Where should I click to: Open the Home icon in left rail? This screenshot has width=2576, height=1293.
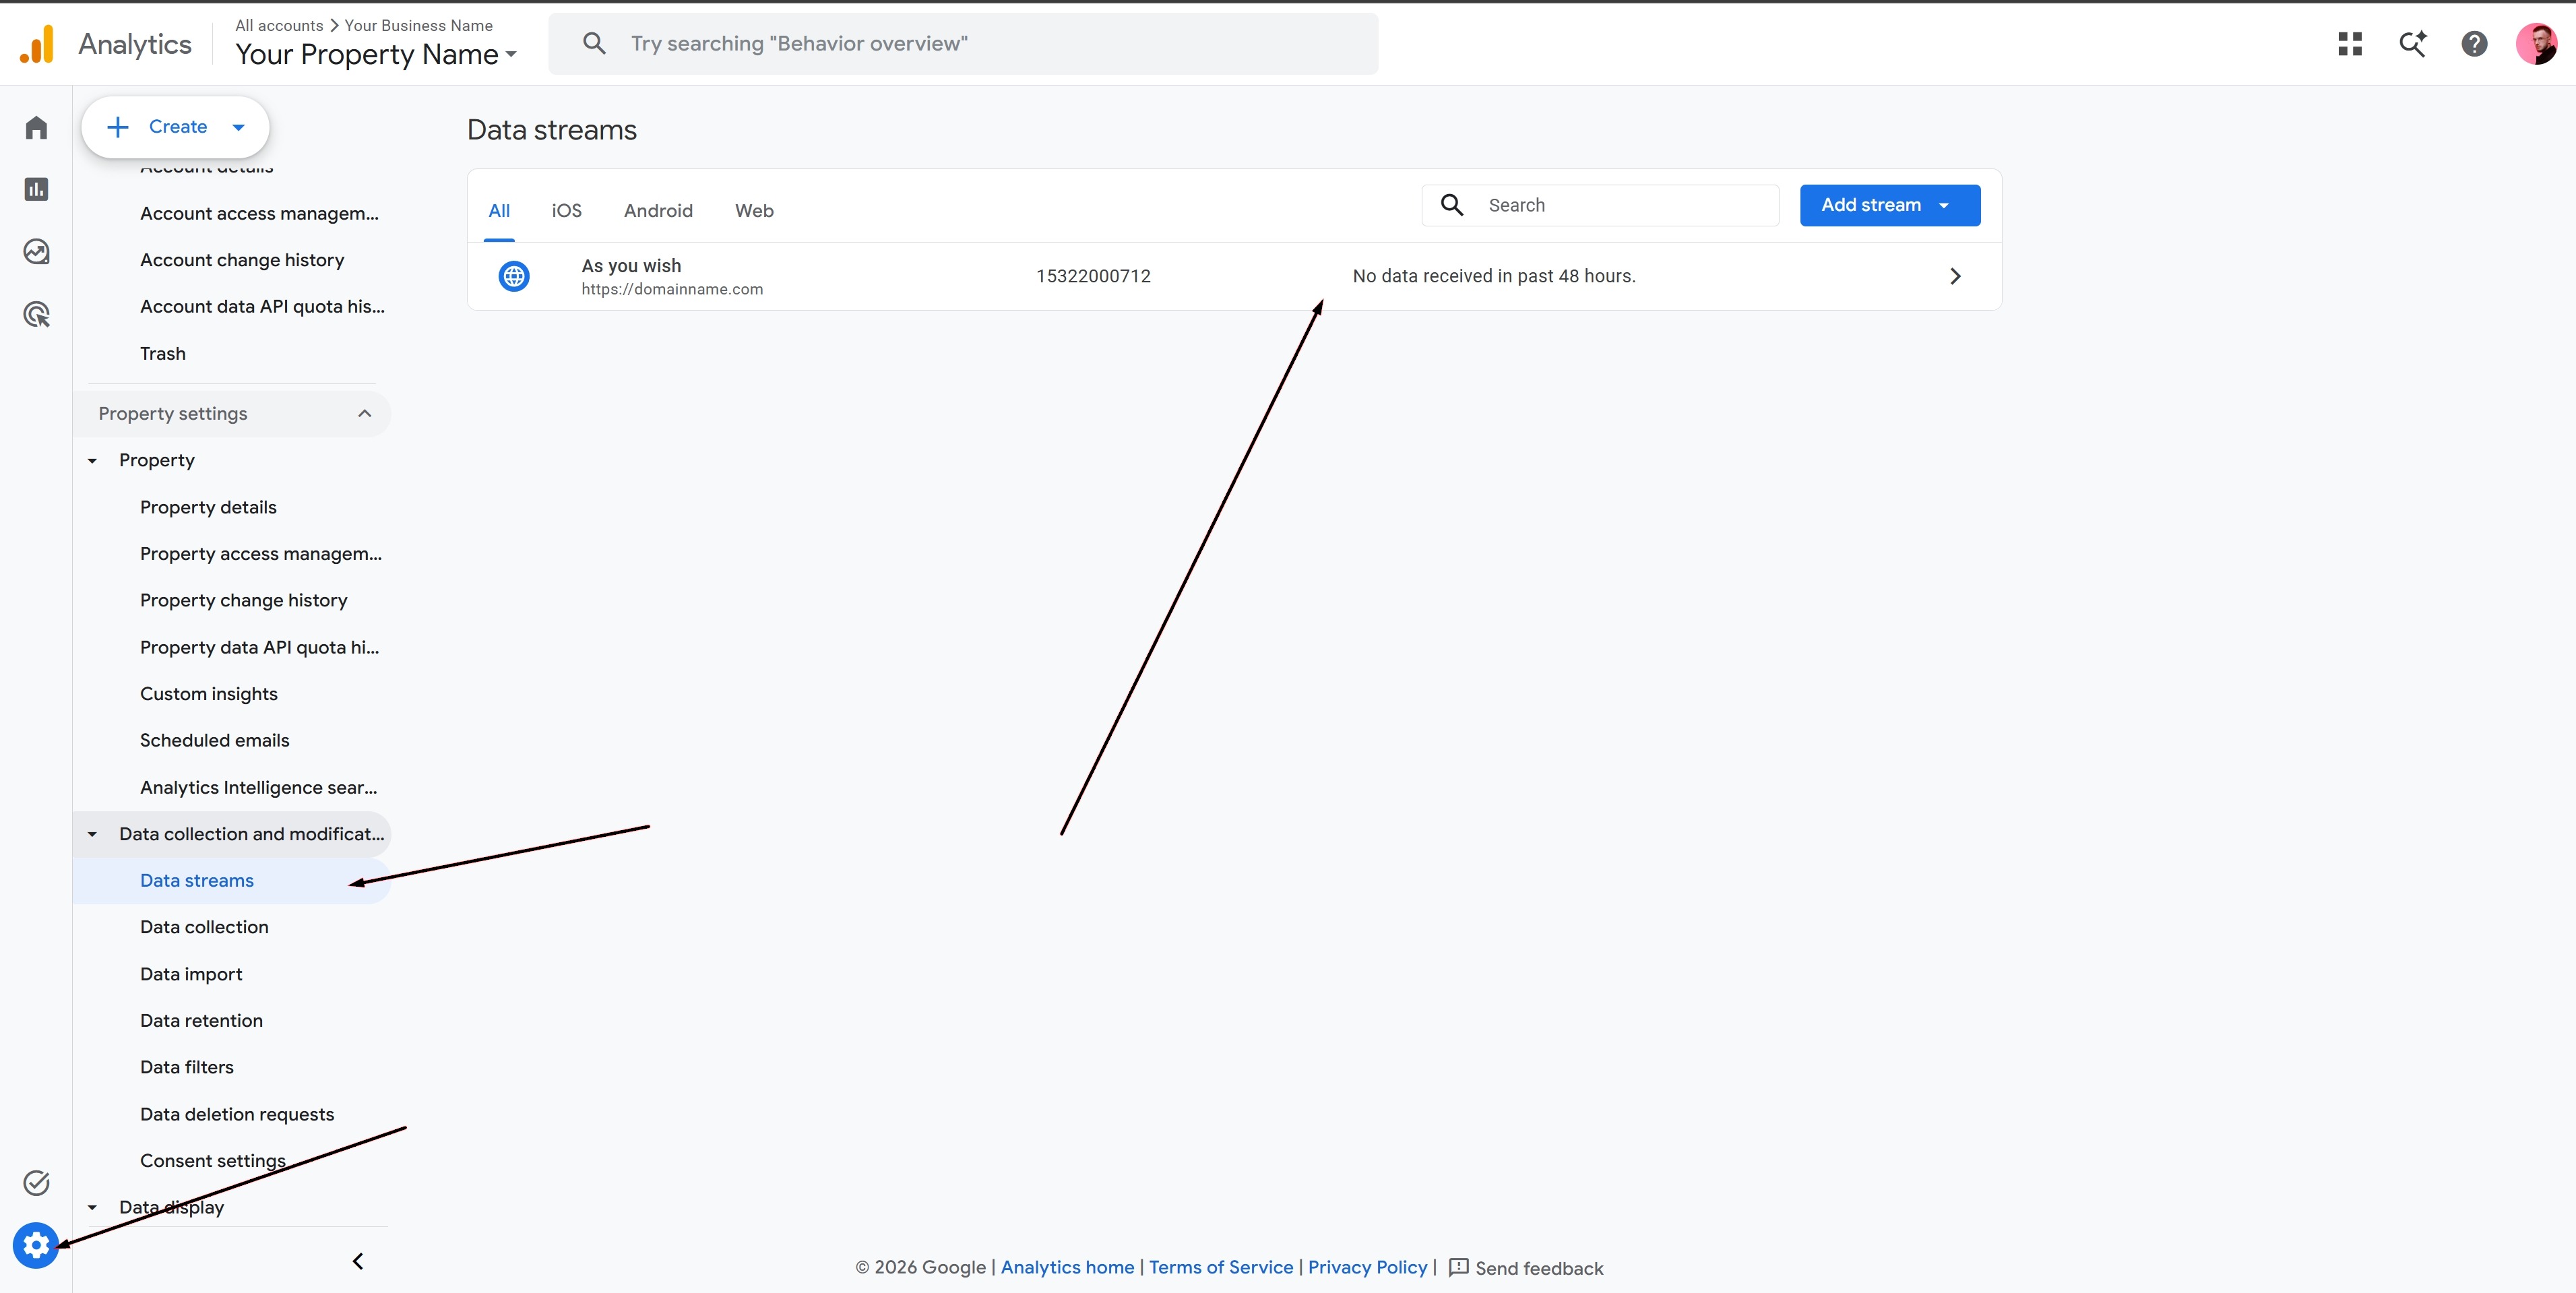(36, 127)
